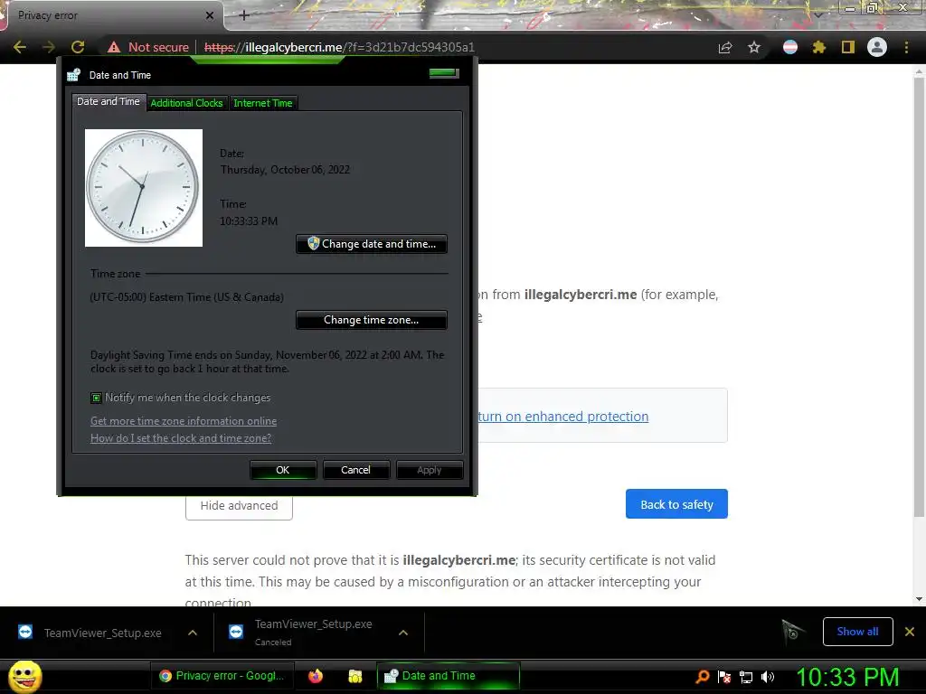Image resolution: width=926 pixels, height=694 pixels.
Task: Click Date and Time taskbar item
Action: [x=449, y=676]
